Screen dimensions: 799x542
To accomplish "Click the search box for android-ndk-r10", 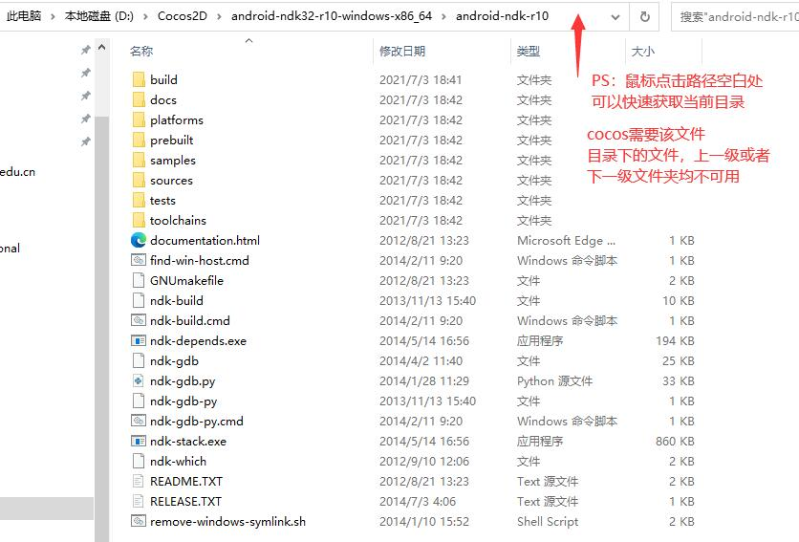I will point(735,17).
